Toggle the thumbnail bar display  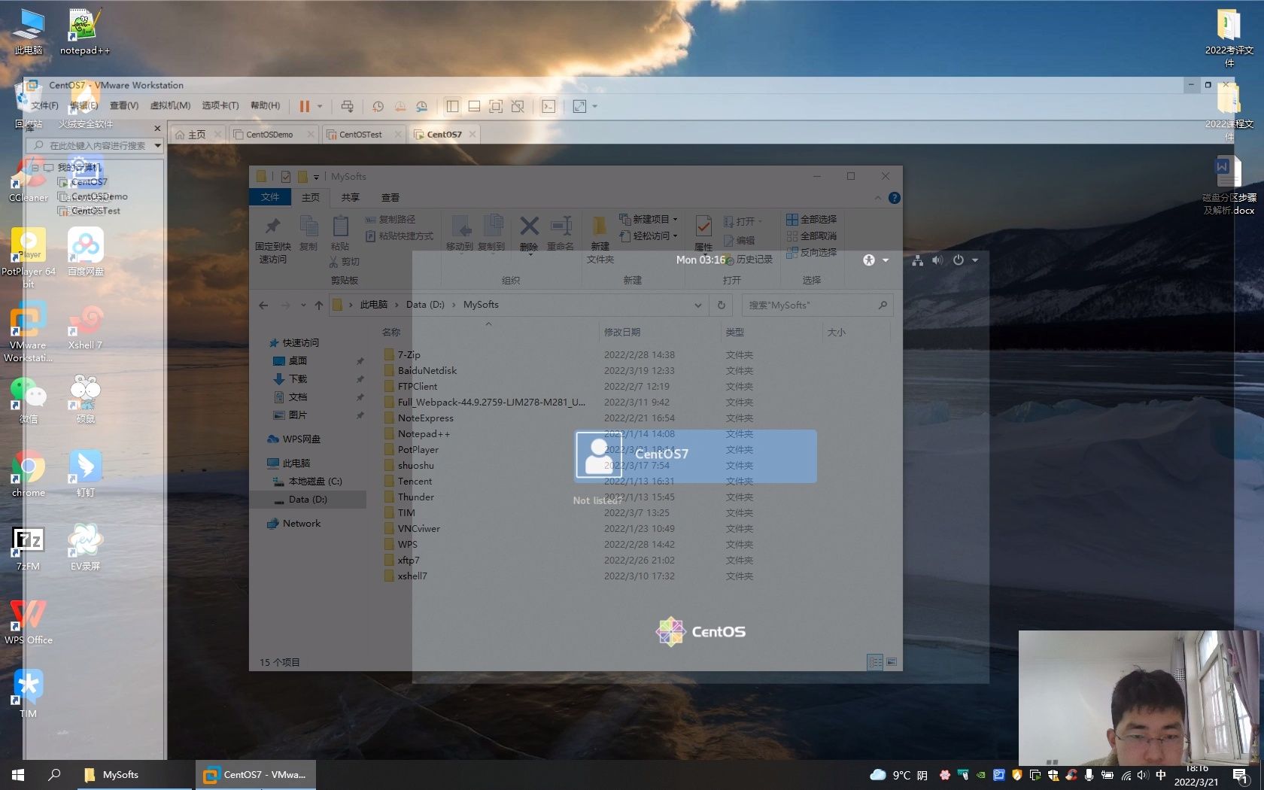(x=474, y=106)
